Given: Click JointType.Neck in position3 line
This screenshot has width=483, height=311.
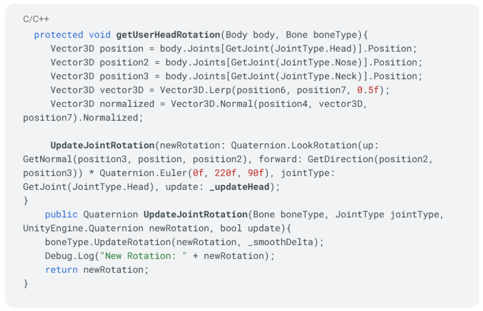Looking at the screenshot, I should click(319, 76).
